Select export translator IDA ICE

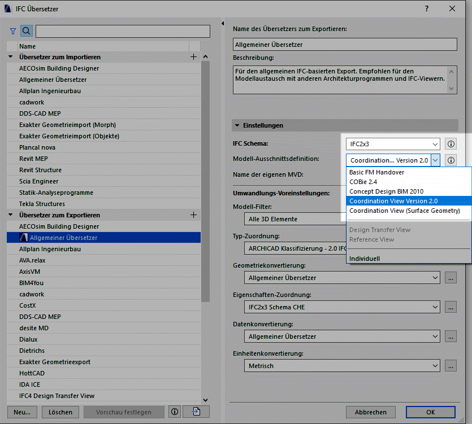tap(103, 384)
